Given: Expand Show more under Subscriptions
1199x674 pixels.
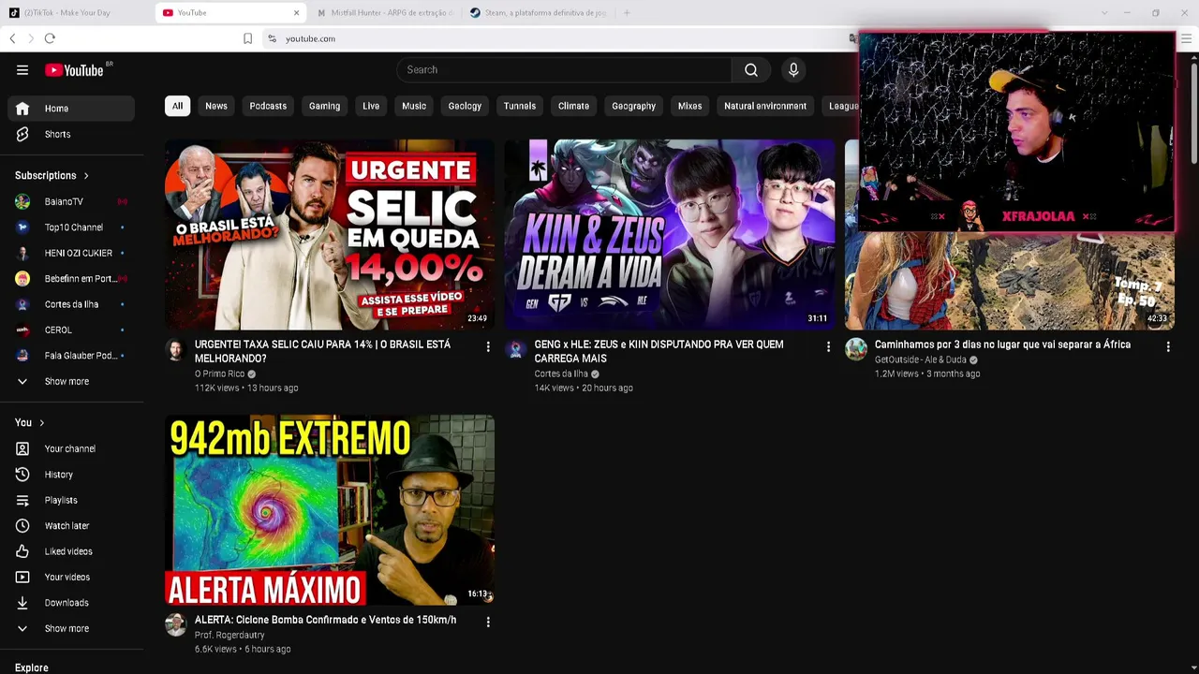Looking at the screenshot, I should (71, 382).
